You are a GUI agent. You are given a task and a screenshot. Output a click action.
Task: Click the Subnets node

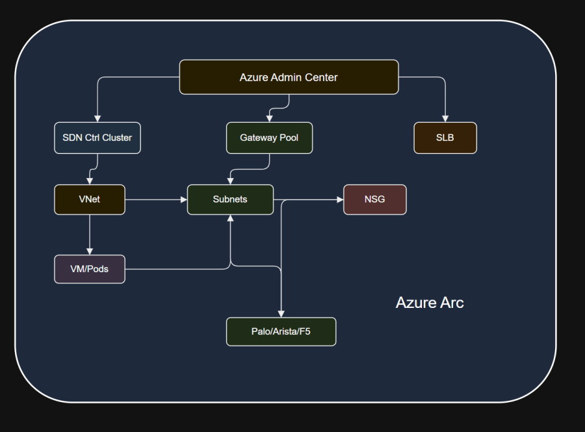pos(230,199)
